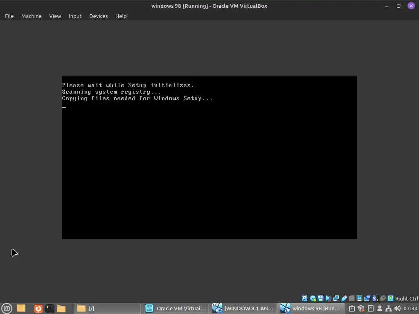
Task: Click the 07:34 panel clock
Action: (410, 308)
